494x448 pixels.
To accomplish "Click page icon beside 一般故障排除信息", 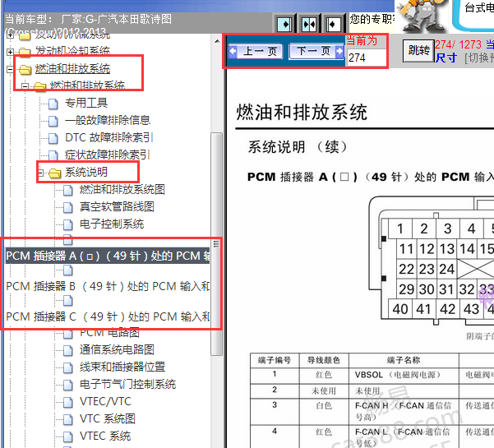I will (53, 121).
